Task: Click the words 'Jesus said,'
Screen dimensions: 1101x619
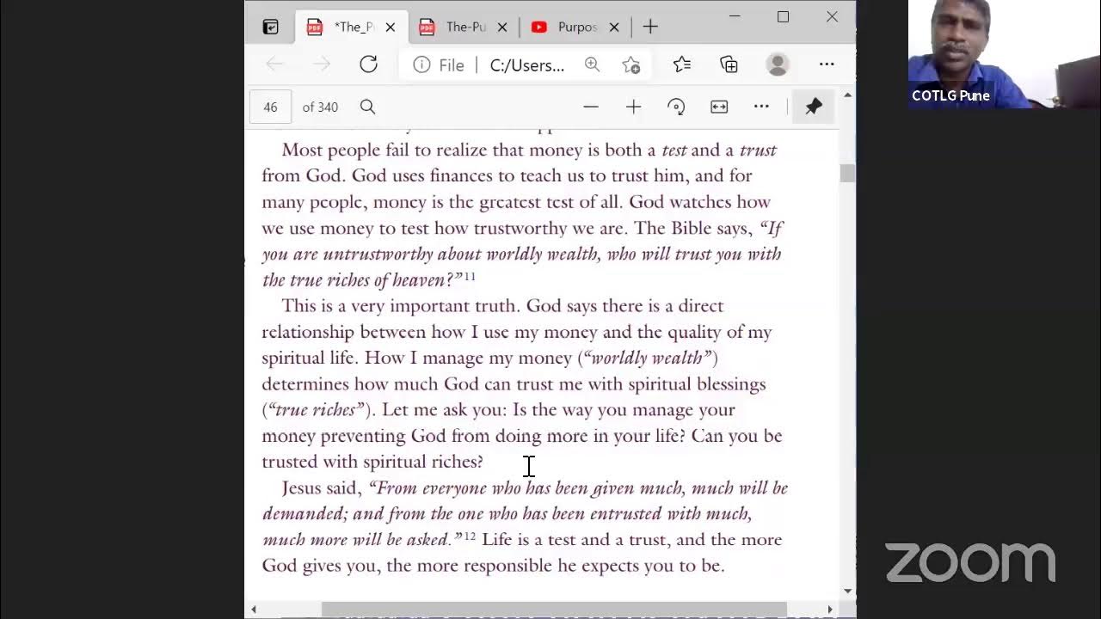Action: coord(323,488)
